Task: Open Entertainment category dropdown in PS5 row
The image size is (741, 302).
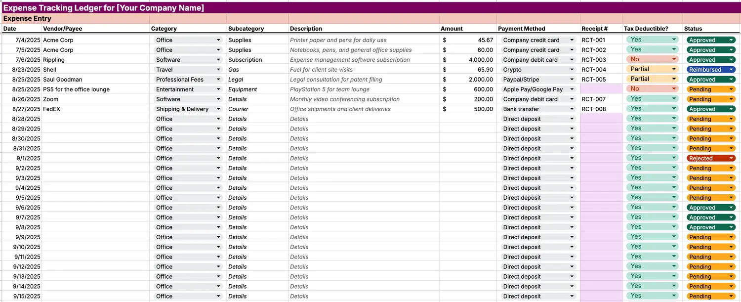Action: [187, 89]
